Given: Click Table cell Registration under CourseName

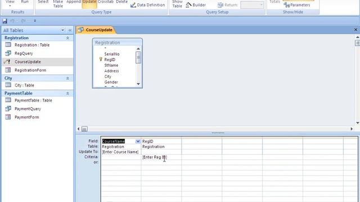Looking at the screenshot, I should point(121,146).
